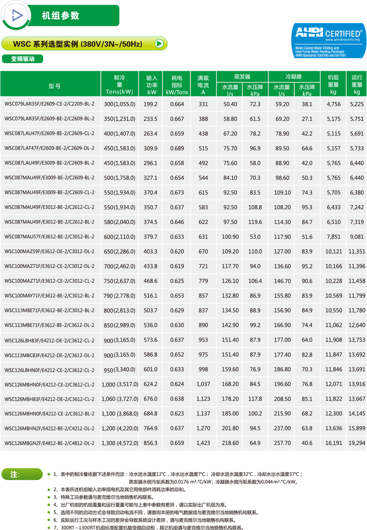This screenshot has height=530, width=367.
Task: Select model WSC100MAY71F/E3612-BE-2/C3012-BL-2 row
Action: pyautogui.click(x=50, y=296)
